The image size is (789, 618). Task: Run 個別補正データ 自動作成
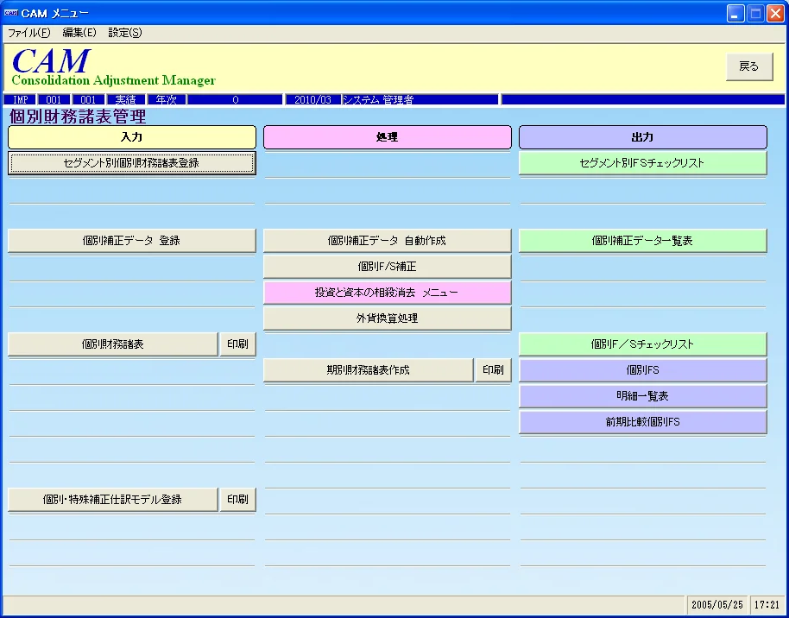[x=387, y=241]
